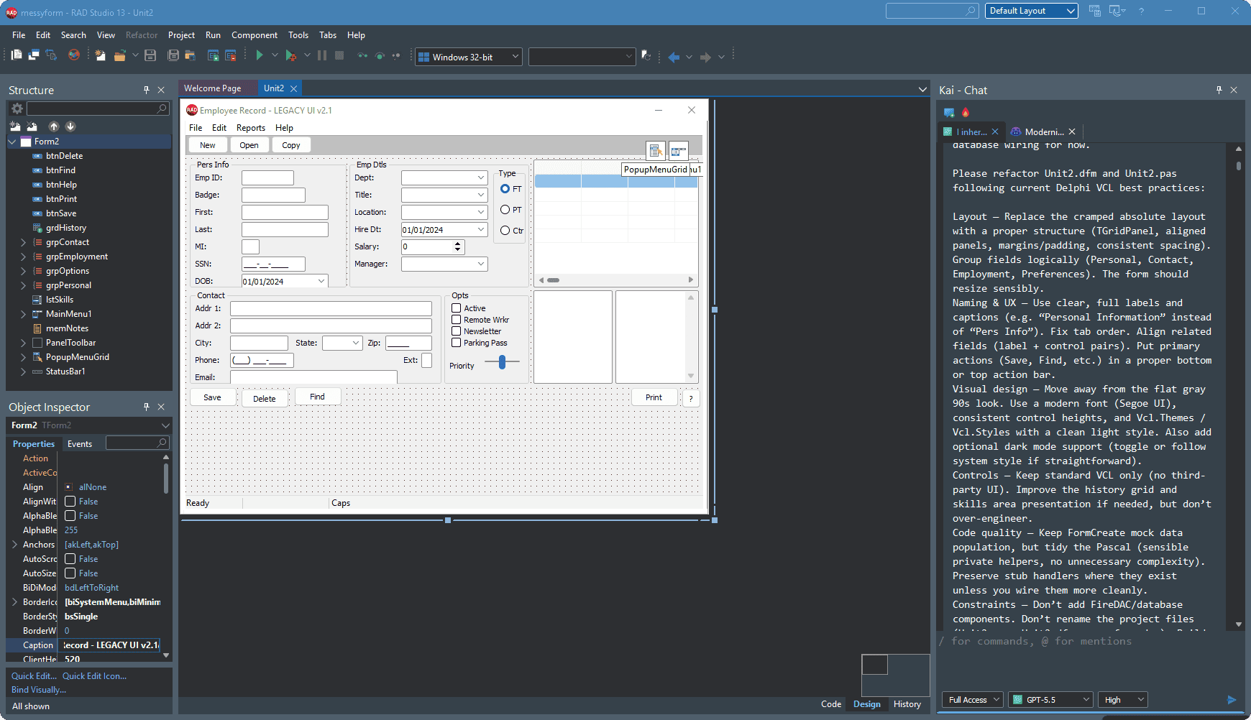The height and width of the screenshot is (720, 1251).
Task: Click the Quick Edit Icon link
Action: pyautogui.click(x=94, y=676)
